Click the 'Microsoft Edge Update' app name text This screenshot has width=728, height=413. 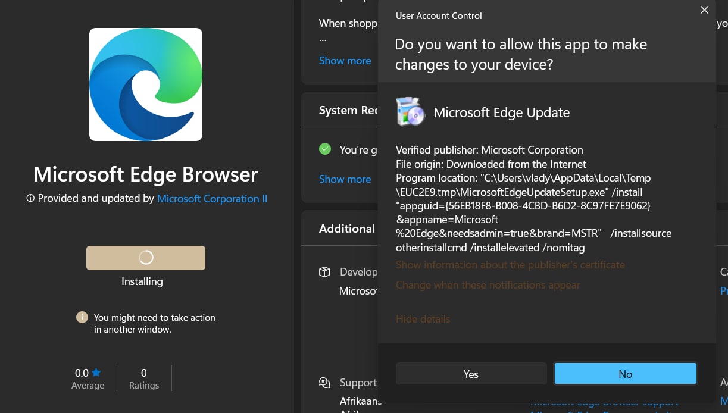pyautogui.click(x=502, y=112)
